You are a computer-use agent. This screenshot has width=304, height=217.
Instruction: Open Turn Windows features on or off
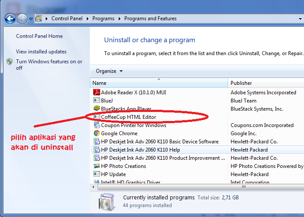coord(49,65)
